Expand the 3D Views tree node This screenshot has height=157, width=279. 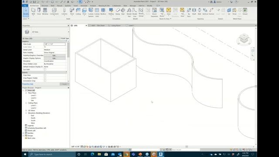tap(26, 110)
